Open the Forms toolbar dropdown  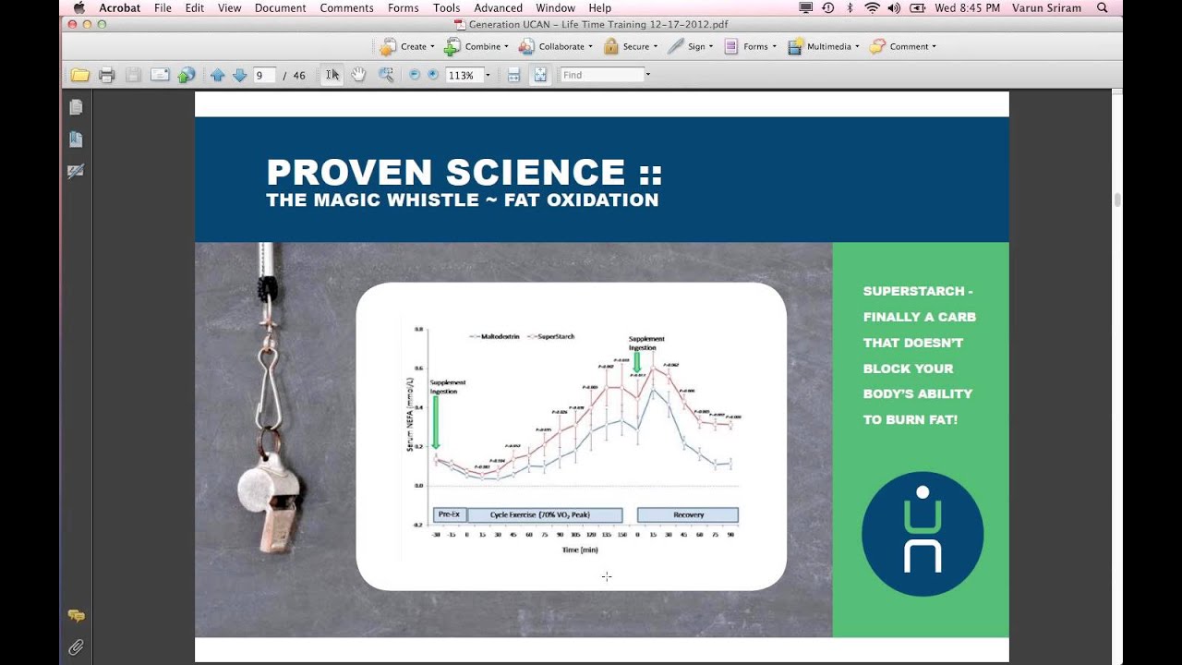[x=750, y=46]
